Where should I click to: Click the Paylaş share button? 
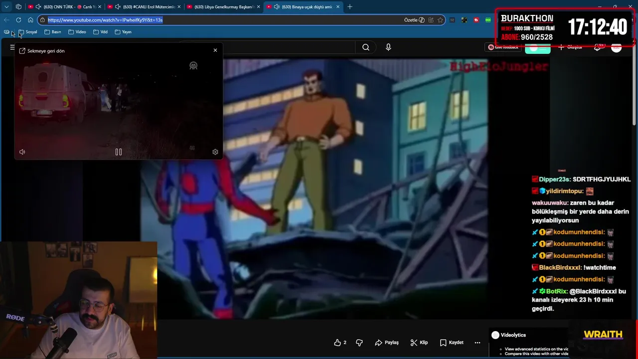click(387, 343)
